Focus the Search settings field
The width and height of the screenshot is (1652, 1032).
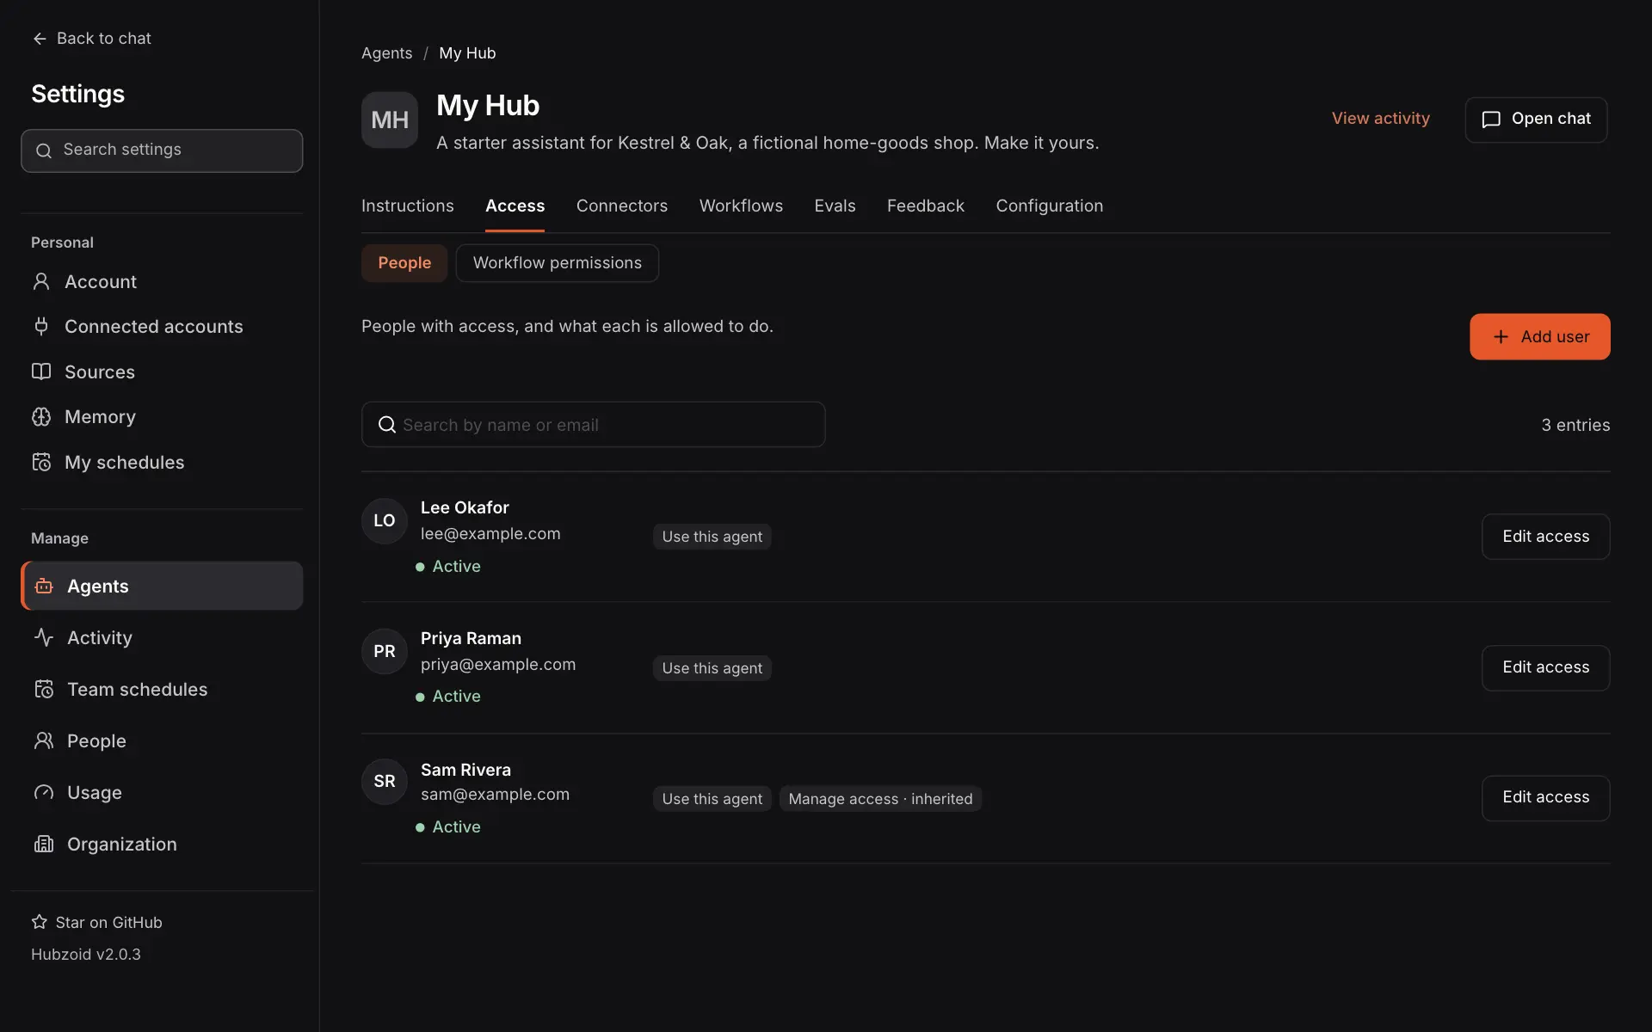click(162, 150)
